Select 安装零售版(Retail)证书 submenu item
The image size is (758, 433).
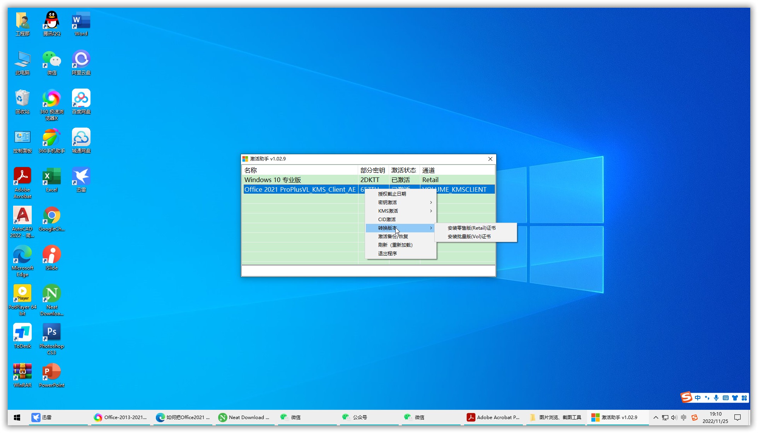476,228
